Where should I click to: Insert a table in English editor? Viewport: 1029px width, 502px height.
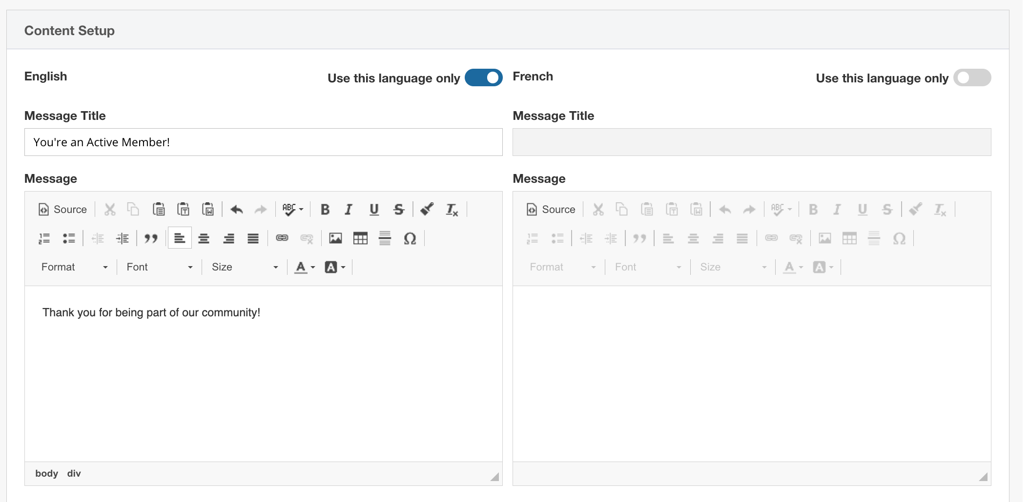360,238
